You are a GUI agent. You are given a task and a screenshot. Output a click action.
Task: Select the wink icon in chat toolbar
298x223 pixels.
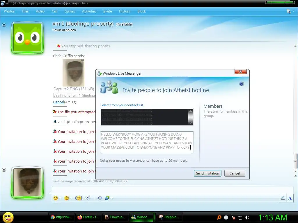point(67,198)
